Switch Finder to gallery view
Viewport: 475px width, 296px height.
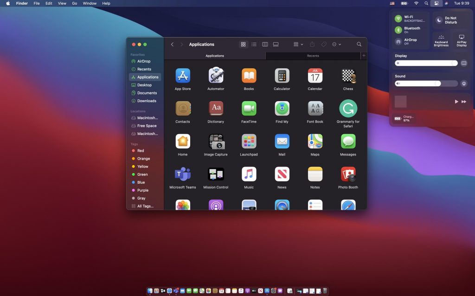(x=276, y=44)
